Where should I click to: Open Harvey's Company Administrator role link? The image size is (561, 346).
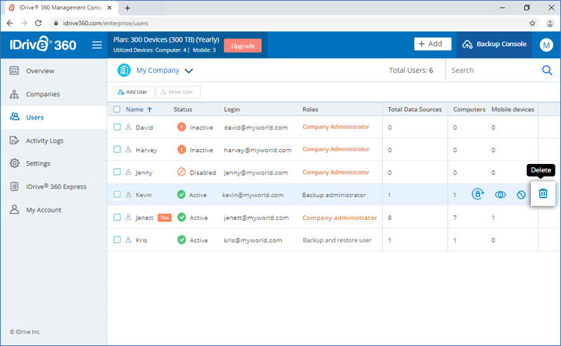click(336, 149)
